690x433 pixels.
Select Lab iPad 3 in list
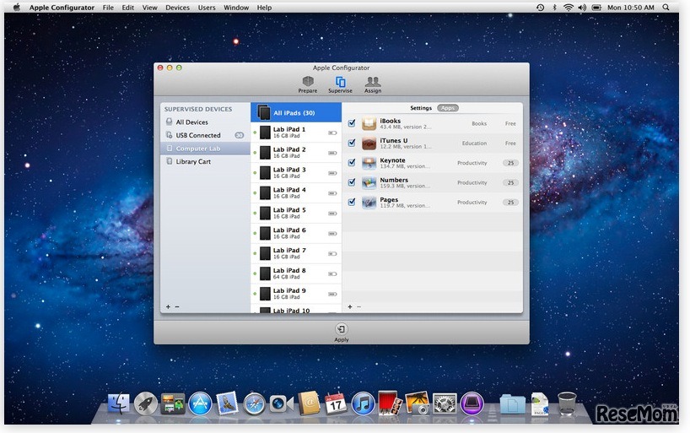click(296, 173)
